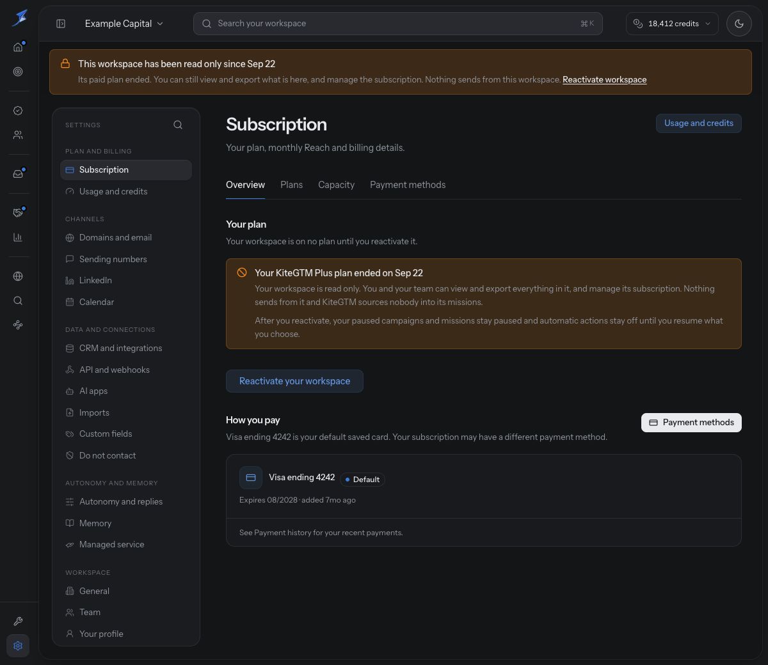
Task: Collapse the sidebar panel toggle icon
Action: pos(61,24)
